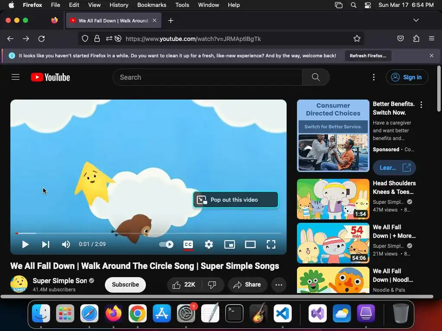Subscribe to Super Simple Songs

(126, 284)
